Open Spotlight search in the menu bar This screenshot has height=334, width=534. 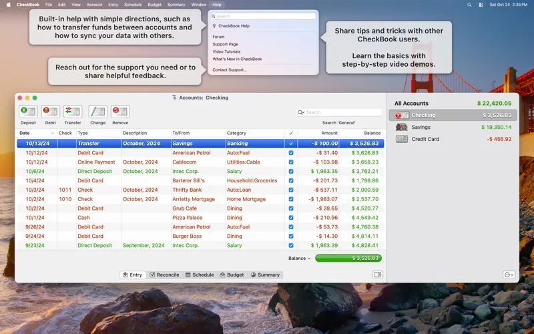coord(469,5)
